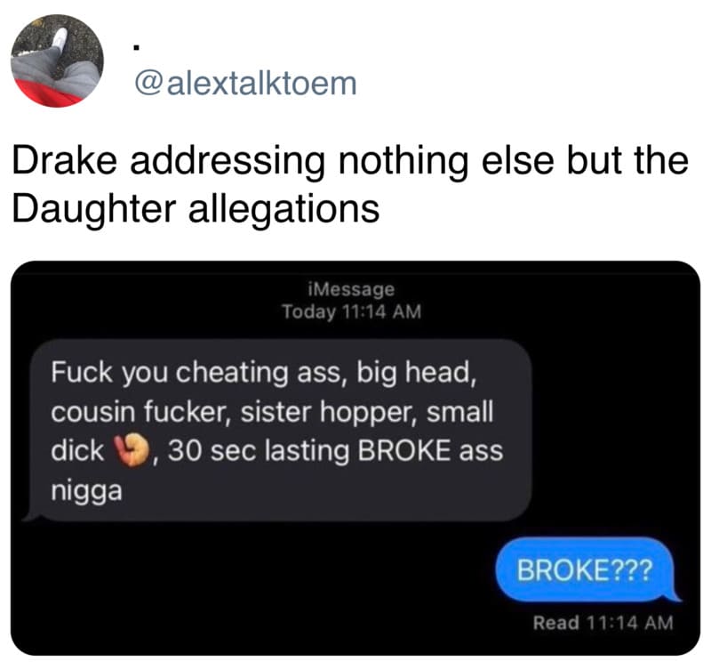Open the @alextalktoem handle link
This screenshot has width=711, height=670.
245,84
